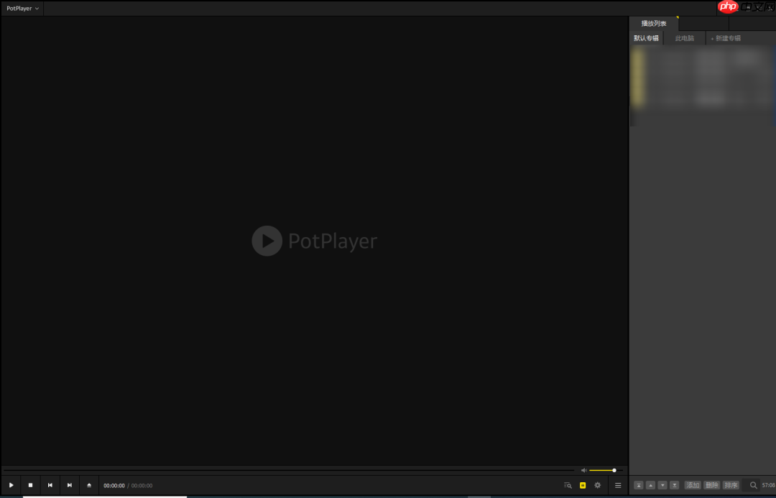Open the PotPlayer main menu dropdown
This screenshot has width=776, height=498.
tap(22, 9)
